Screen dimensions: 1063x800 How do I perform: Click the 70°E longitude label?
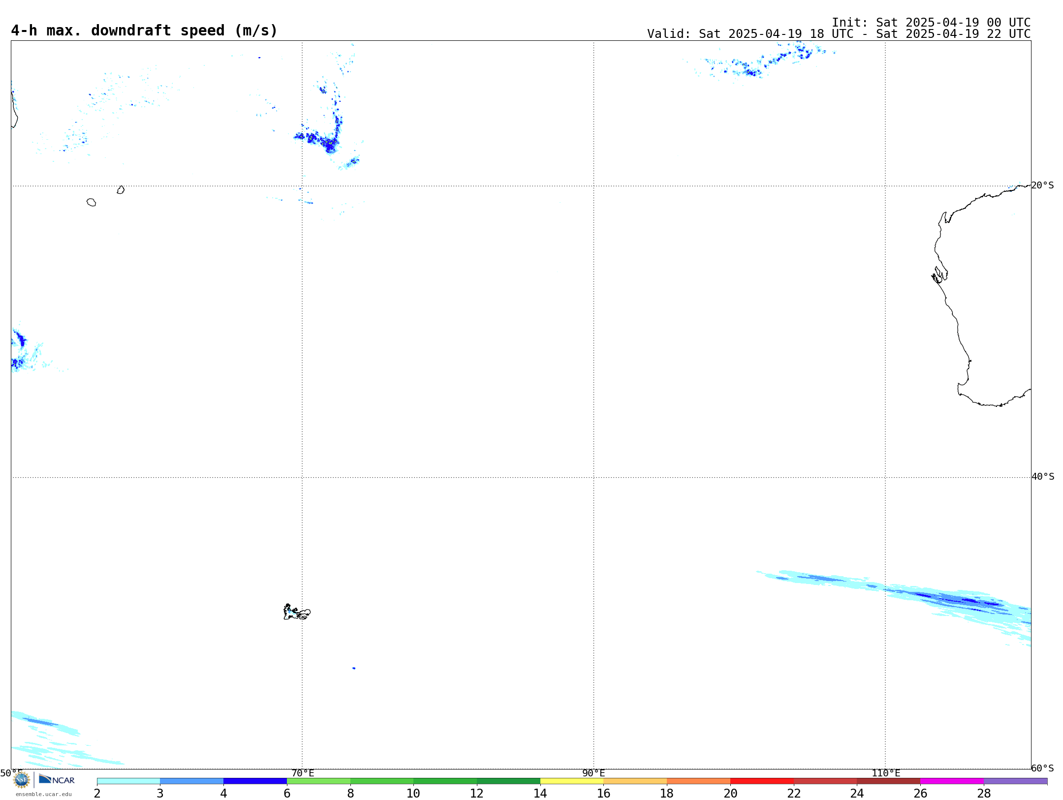(303, 773)
